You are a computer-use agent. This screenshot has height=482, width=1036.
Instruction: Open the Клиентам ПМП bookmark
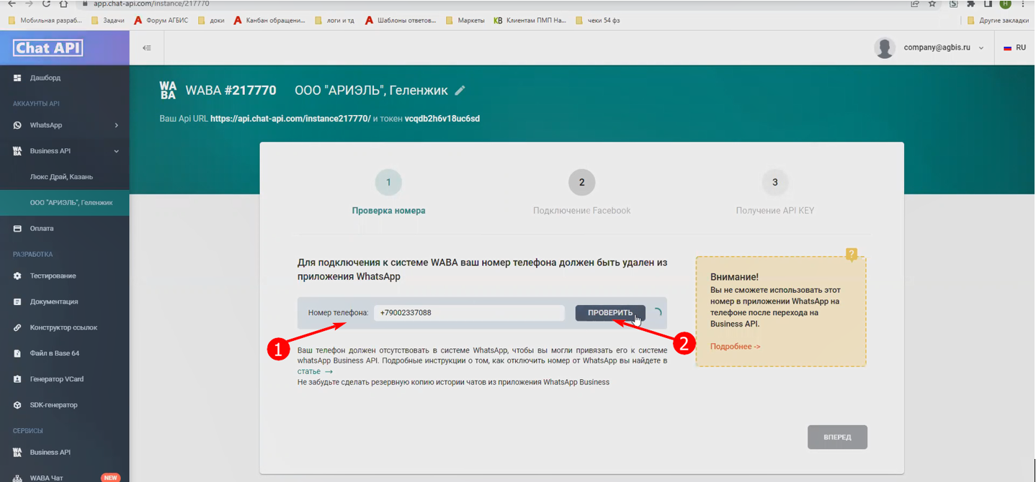click(x=530, y=20)
